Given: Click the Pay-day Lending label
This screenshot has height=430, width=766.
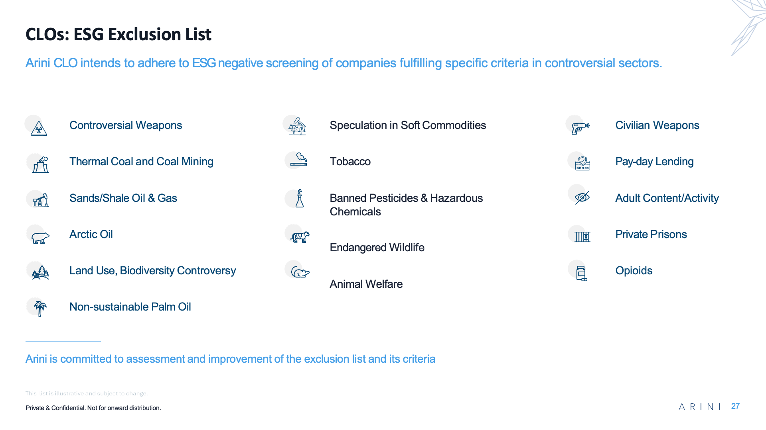Looking at the screenshot, I should (x=654, y=162).
